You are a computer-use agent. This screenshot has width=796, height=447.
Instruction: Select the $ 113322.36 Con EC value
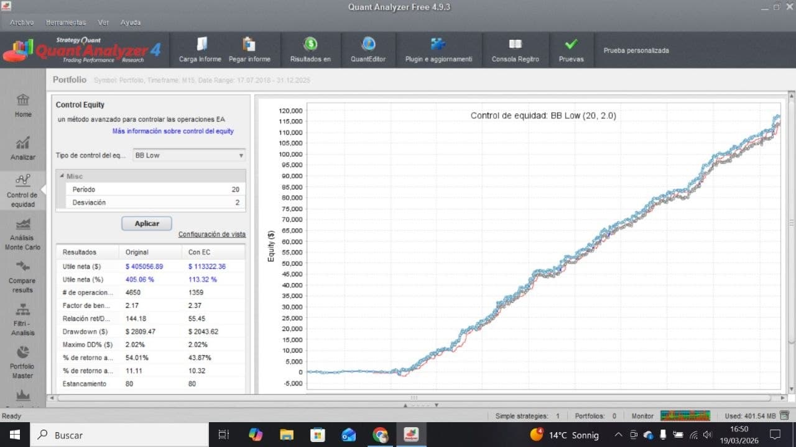(x=206, y=266)
